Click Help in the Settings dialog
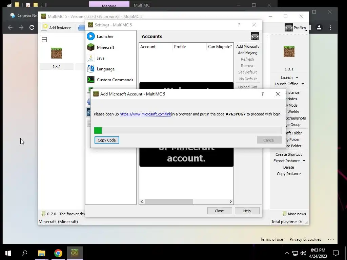The height and width of the screenshot is (260, 347). [x=247, y=211]
